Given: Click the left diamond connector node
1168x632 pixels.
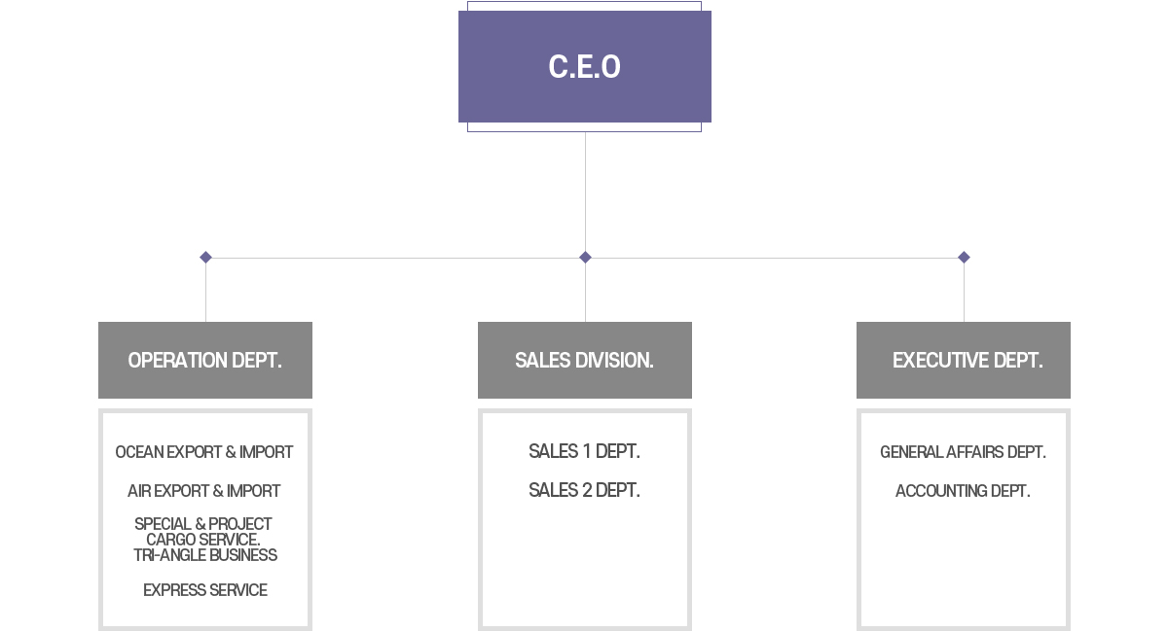Looking at the screenshot, I should pyautogui.click(x=205, y=258).
